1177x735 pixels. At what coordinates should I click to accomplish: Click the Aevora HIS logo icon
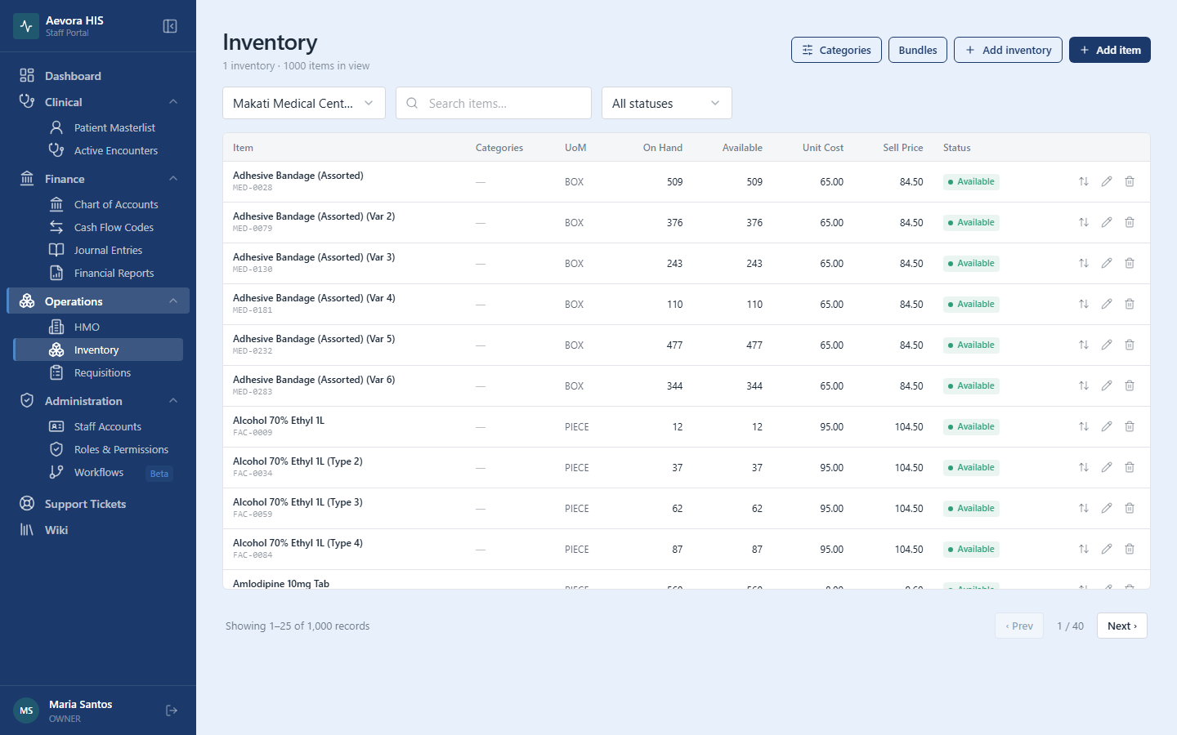tap(26, 26)
